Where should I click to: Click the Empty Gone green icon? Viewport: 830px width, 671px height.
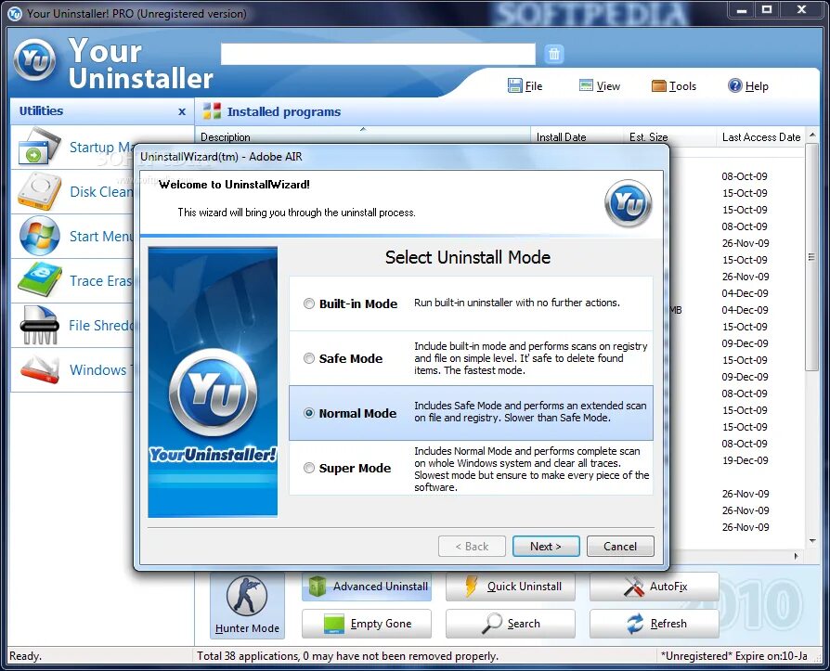(334, 624)
